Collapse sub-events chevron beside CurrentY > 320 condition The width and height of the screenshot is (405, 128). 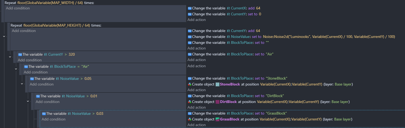click(10, 57)
